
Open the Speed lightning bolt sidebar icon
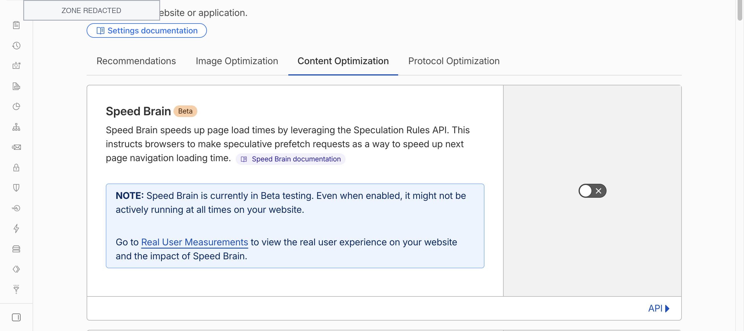(x=16, y=229)
